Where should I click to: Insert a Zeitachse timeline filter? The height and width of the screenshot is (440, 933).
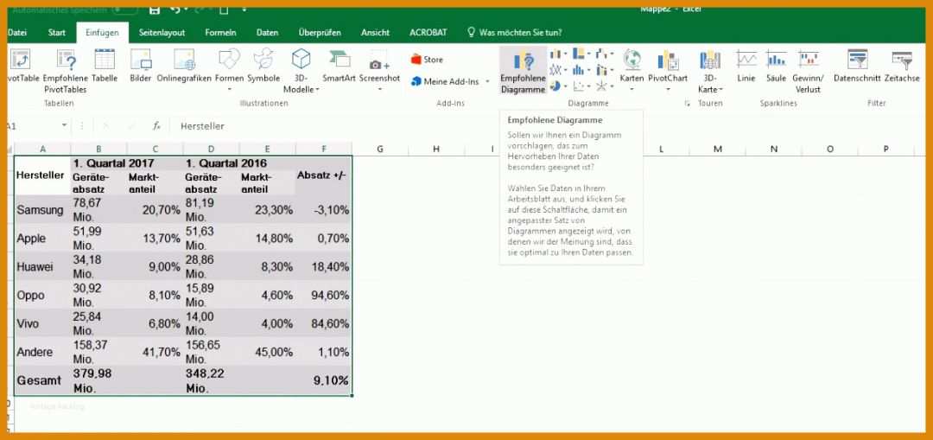point(902,67)
